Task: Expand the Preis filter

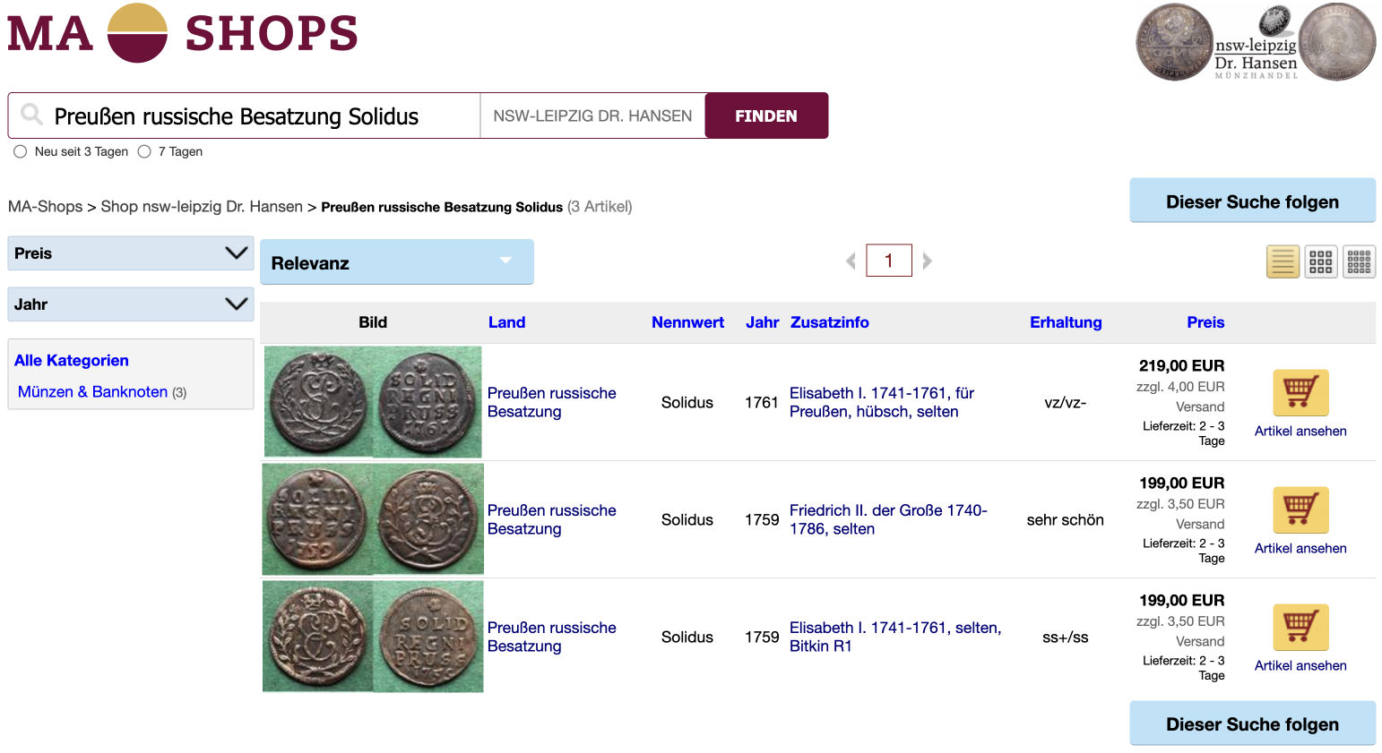Action: [x=131, y=253]
